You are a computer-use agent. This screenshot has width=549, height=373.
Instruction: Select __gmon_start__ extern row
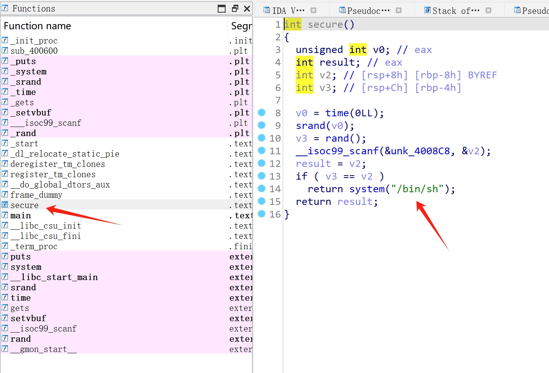(126, 349)
